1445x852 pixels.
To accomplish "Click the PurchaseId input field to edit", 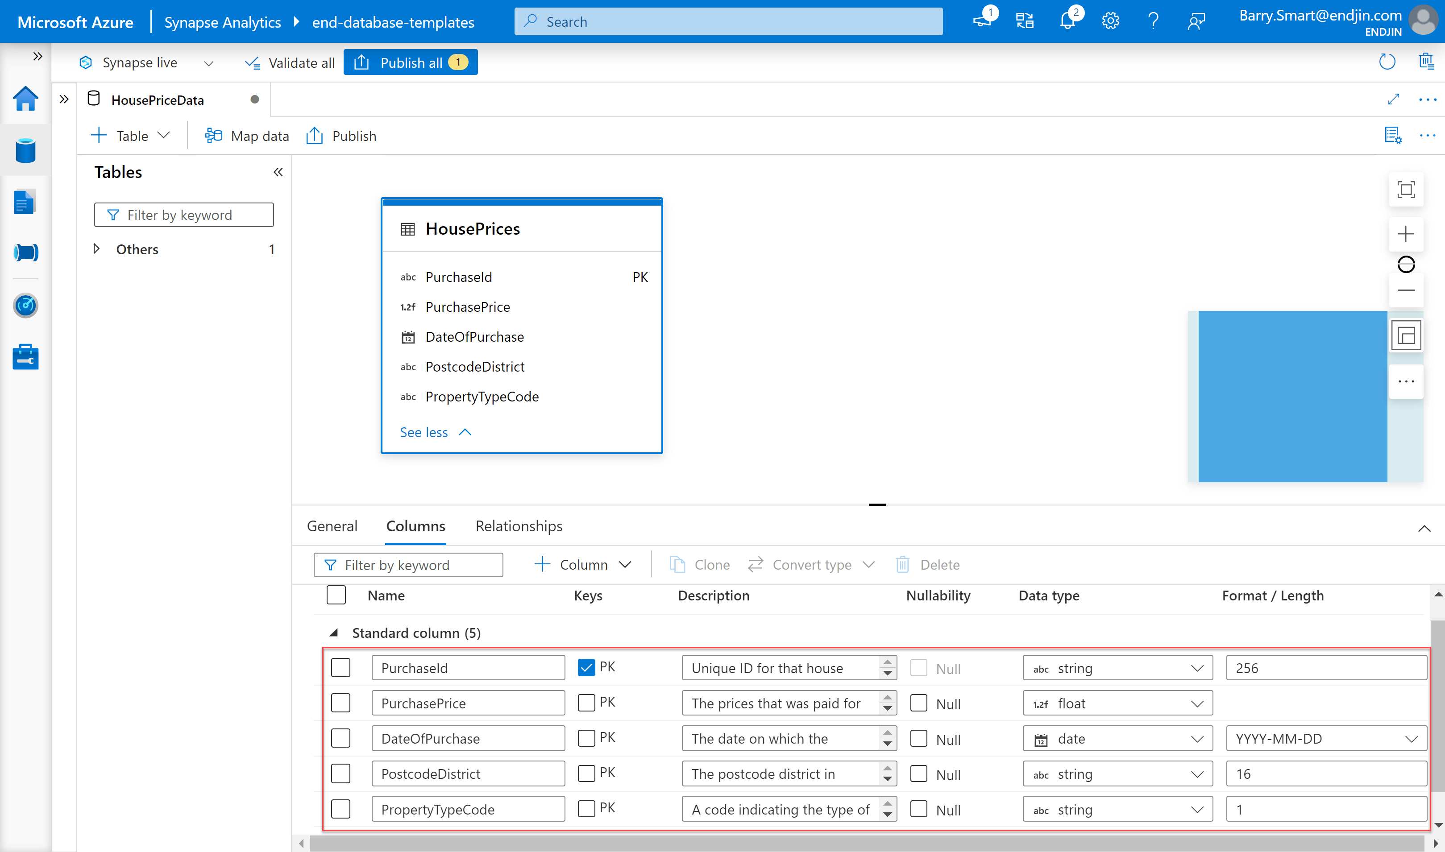I will click(468, 667).
